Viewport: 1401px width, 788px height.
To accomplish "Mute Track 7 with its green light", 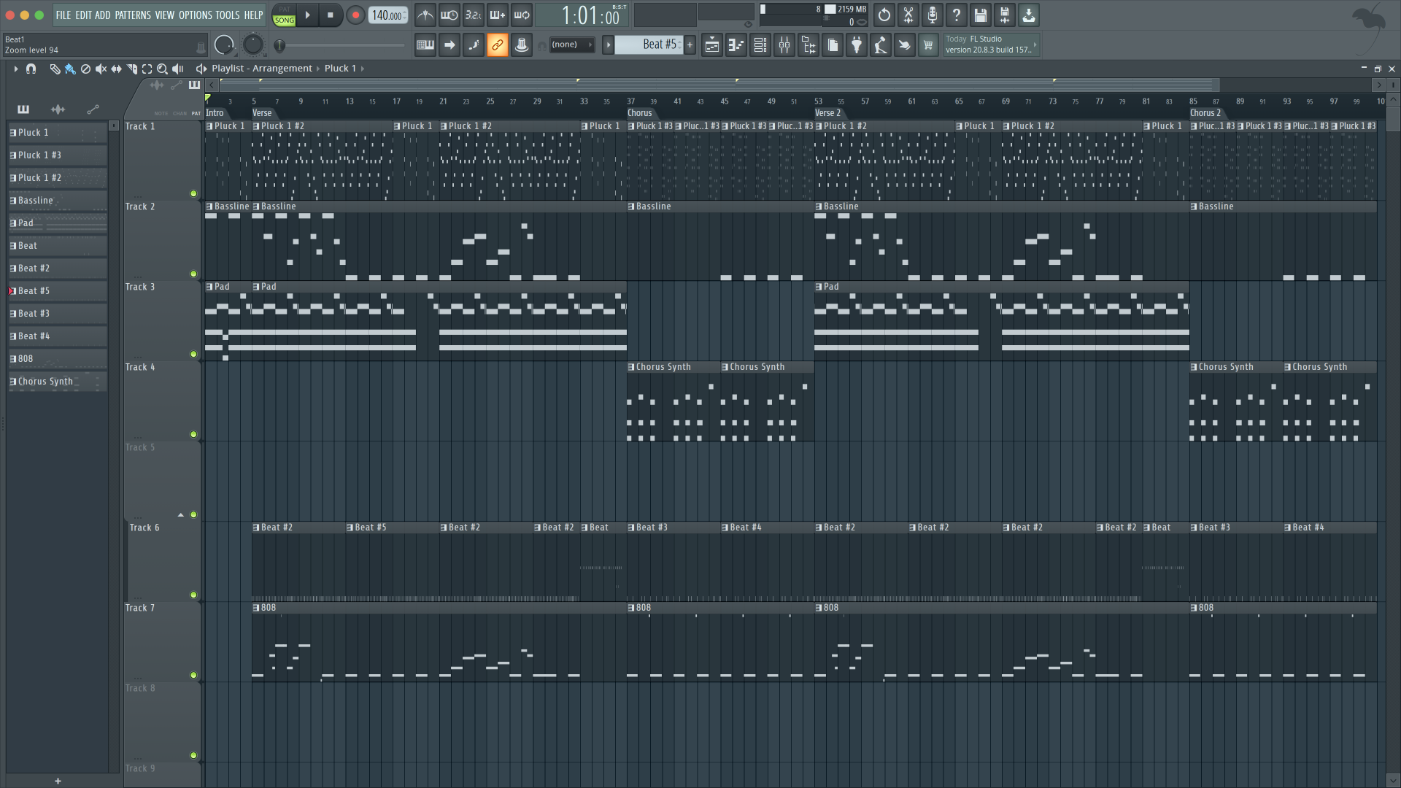I will coord(193,676).
